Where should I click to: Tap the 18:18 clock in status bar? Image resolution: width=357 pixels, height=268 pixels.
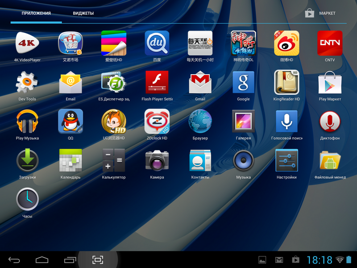tap(320, 260)
